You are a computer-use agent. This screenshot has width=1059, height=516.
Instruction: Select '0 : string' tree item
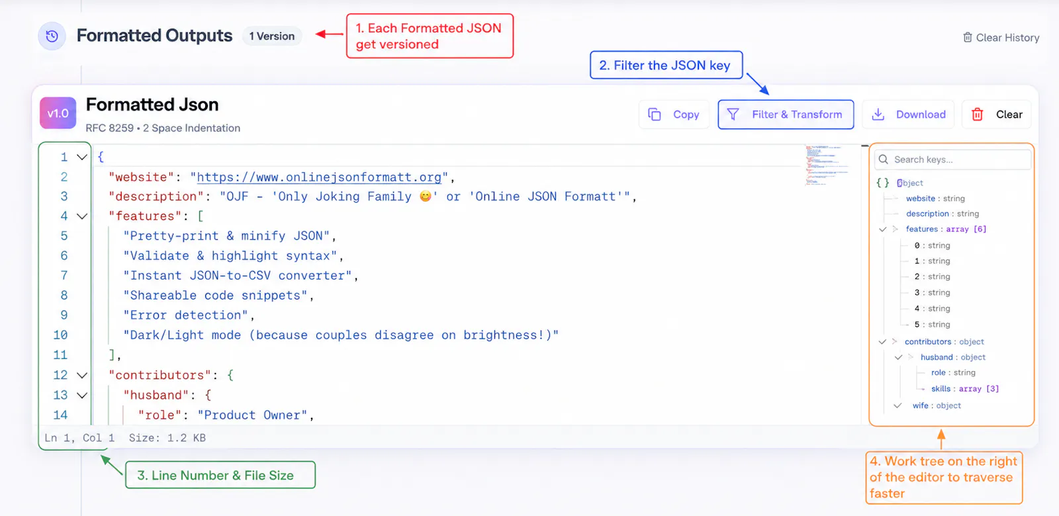(932, 246)
